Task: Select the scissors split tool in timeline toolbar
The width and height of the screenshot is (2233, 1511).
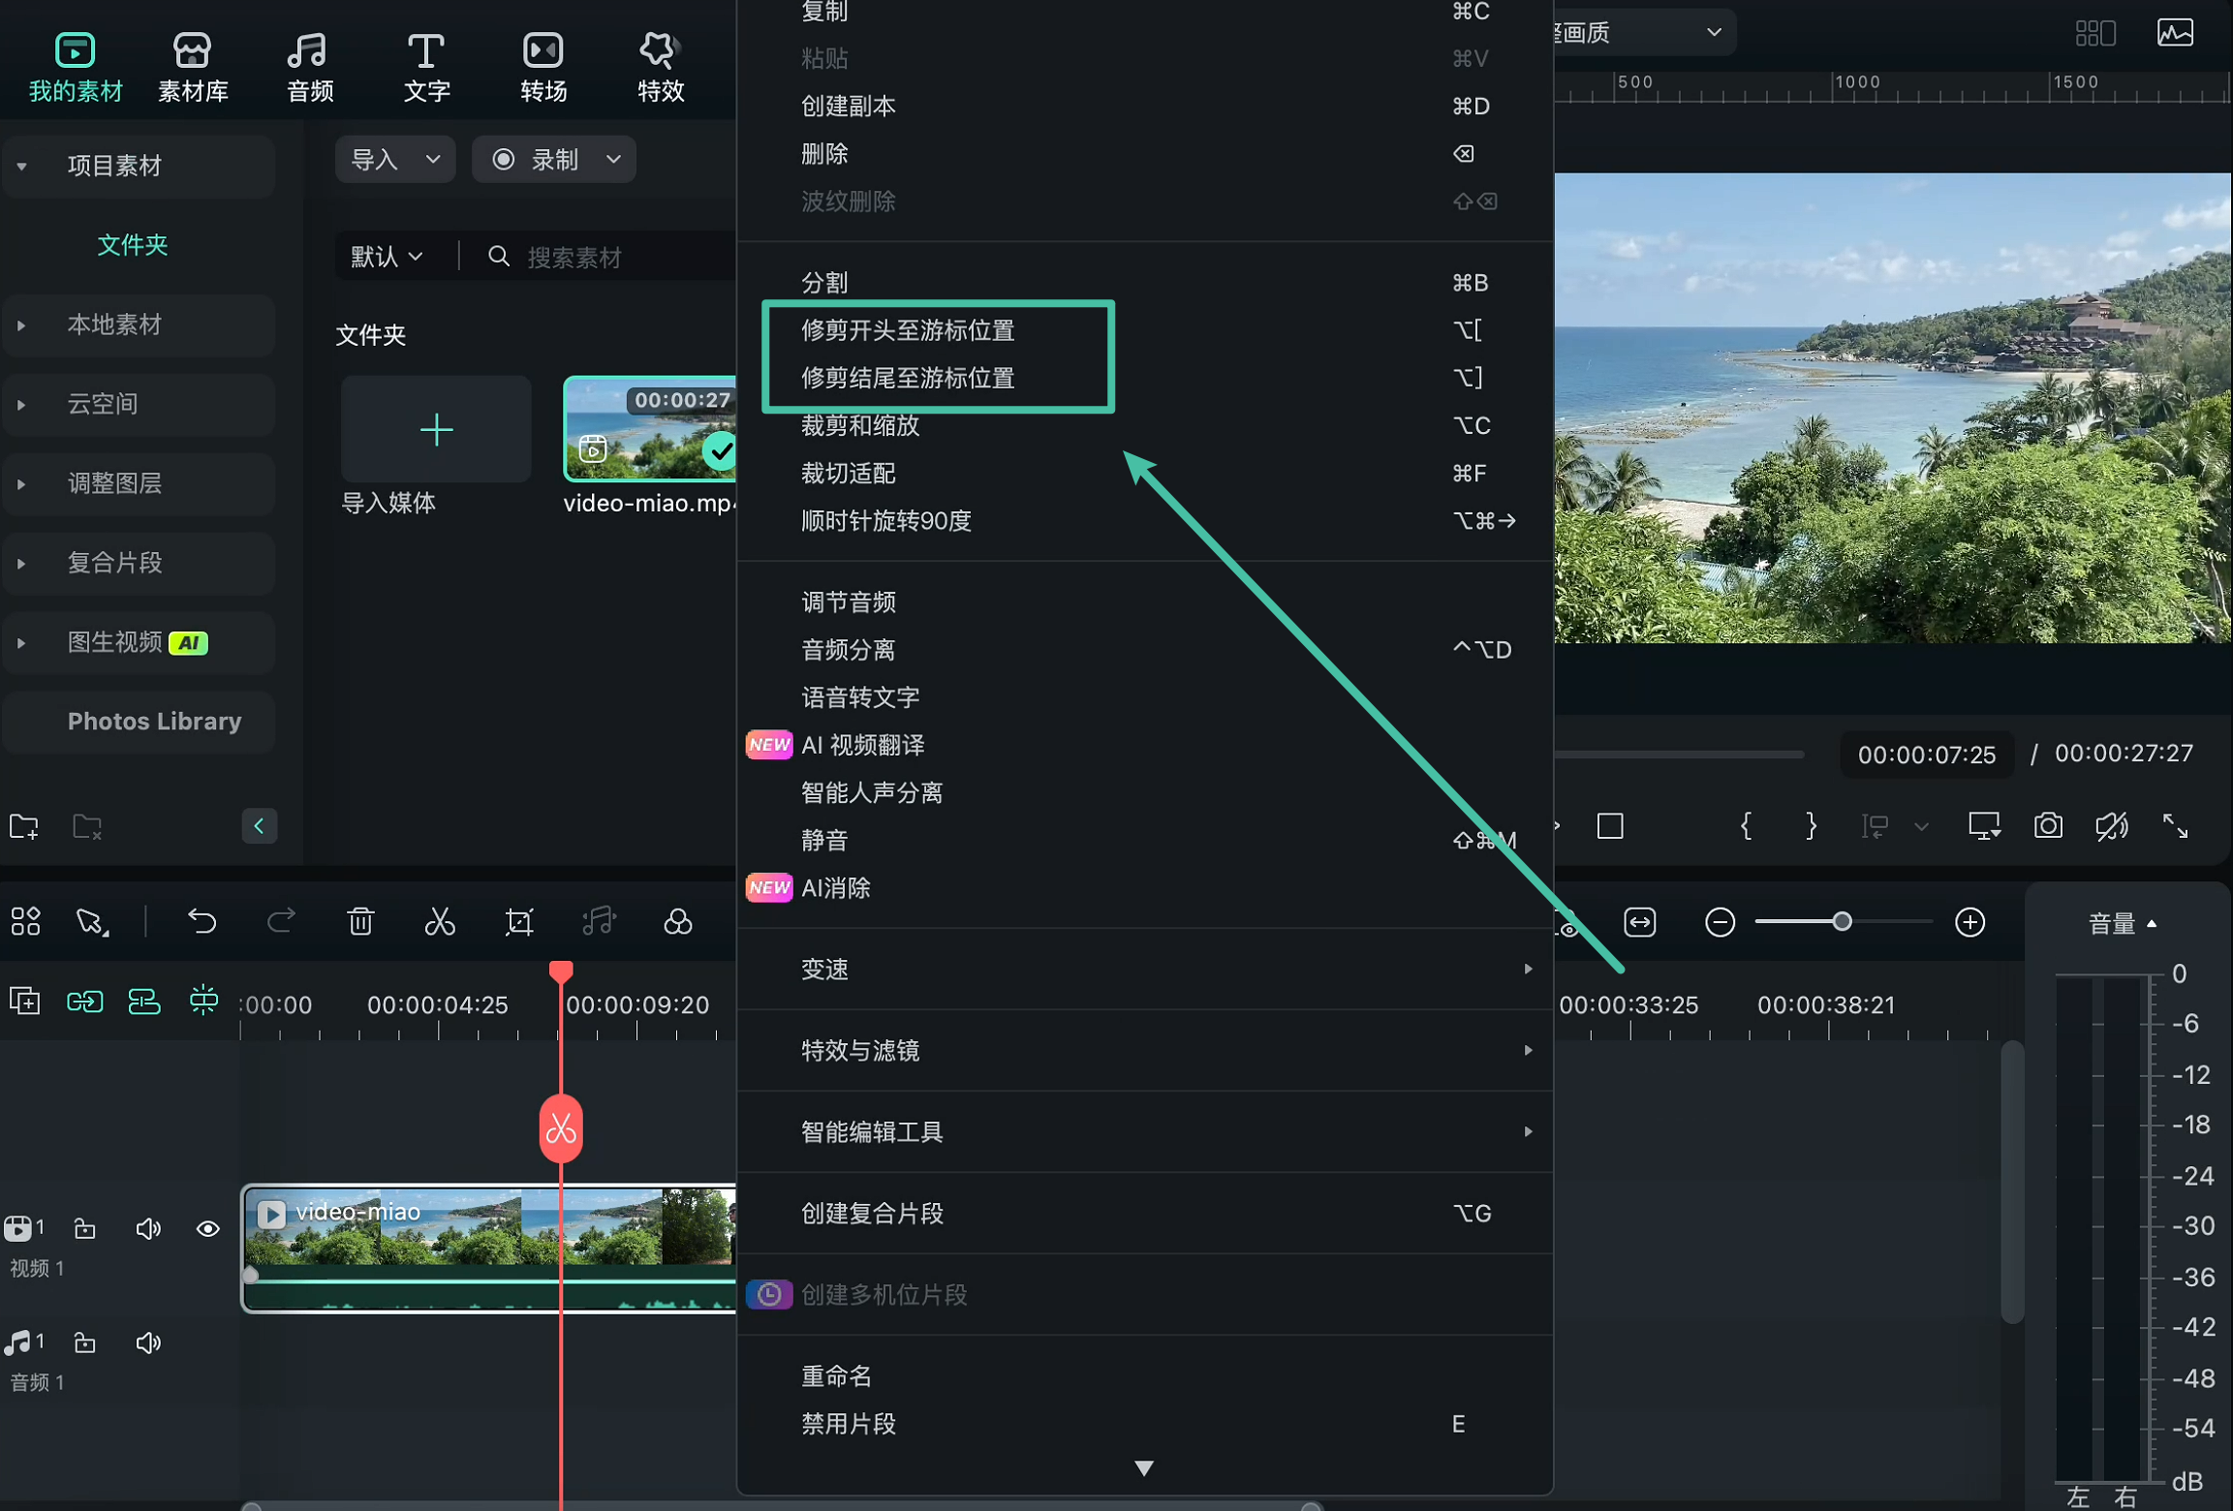Action: (x=440, y=921)
